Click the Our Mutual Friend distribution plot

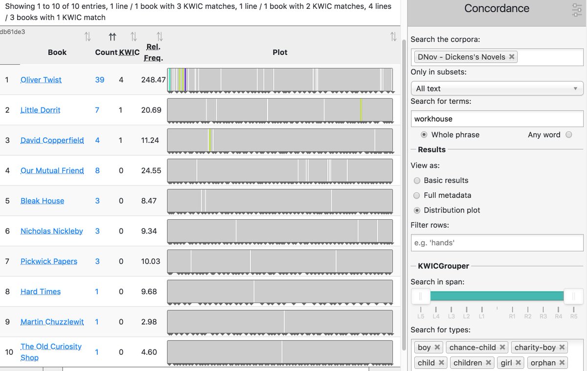280,171
